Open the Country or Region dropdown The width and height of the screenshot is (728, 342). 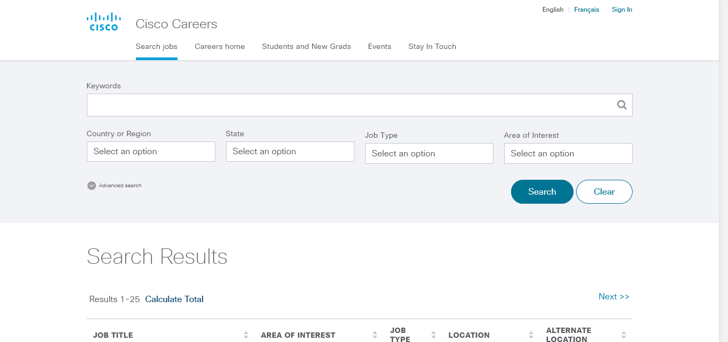click(x=151, y=152)
